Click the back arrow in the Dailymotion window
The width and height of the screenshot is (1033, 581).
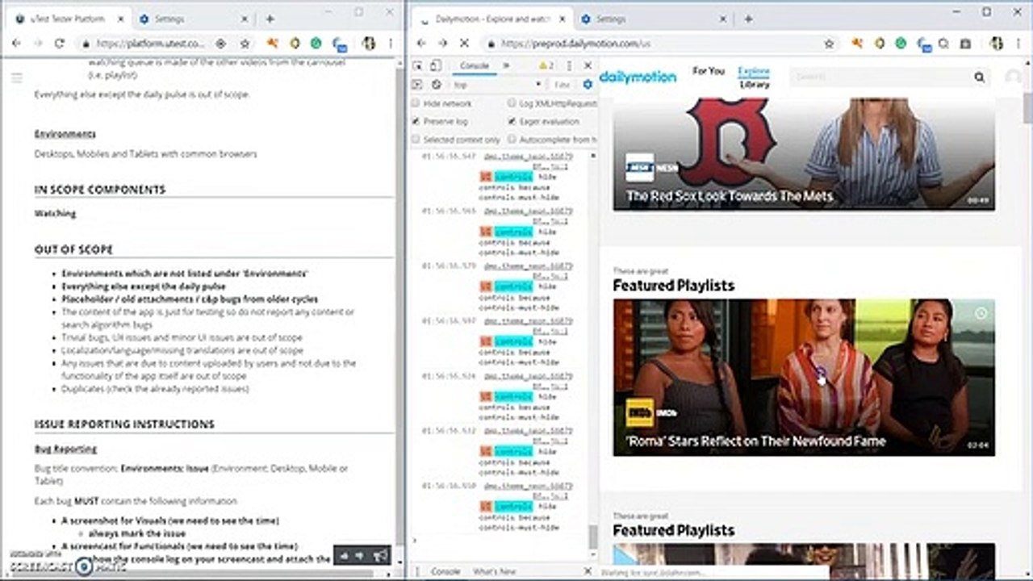[421, 44]
